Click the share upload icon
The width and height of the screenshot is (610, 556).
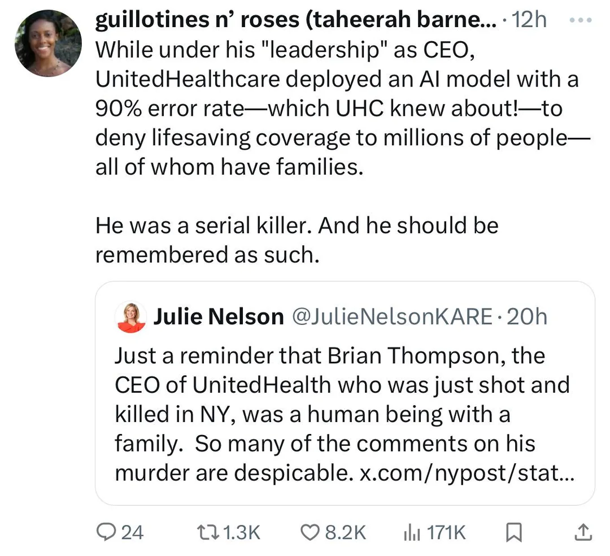583,532
